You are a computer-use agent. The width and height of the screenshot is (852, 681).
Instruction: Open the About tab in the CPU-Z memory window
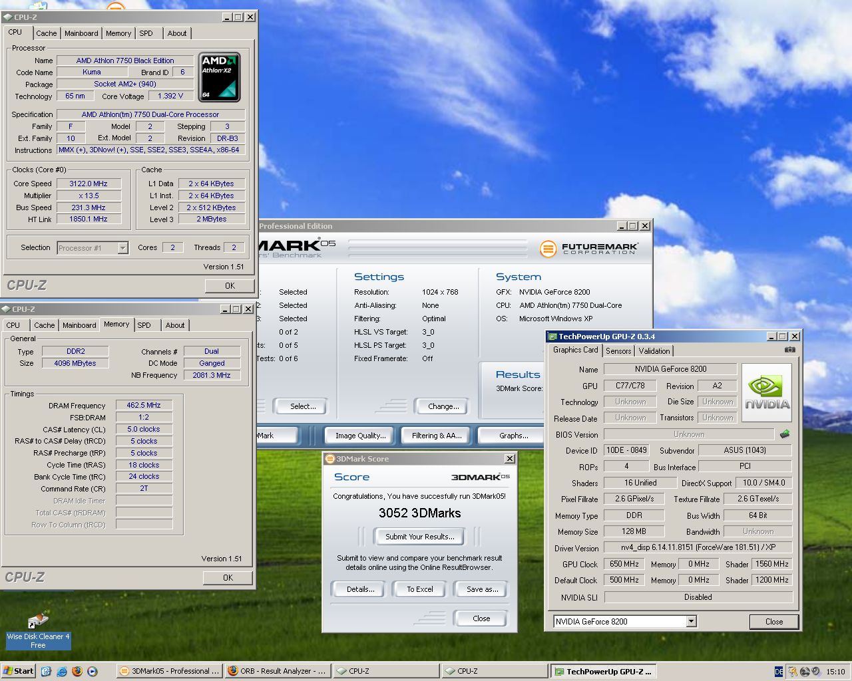click(175, 325)
